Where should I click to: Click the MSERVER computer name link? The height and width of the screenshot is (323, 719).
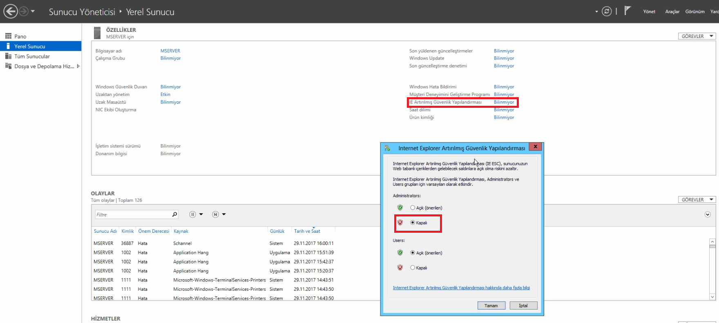[x=170, y=51]
